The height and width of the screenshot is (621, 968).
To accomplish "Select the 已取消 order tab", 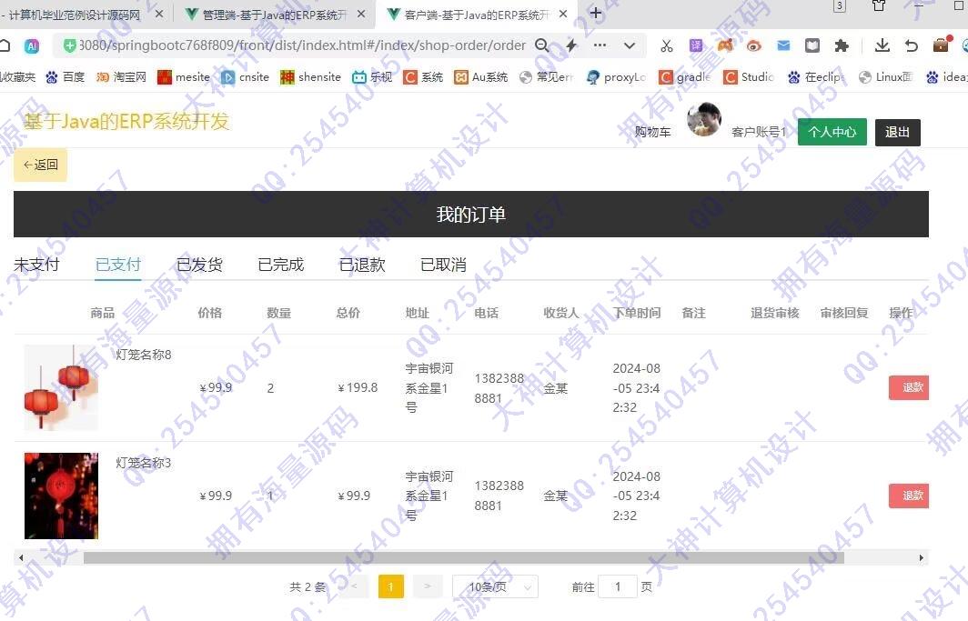I will click(x=443, y=265).
